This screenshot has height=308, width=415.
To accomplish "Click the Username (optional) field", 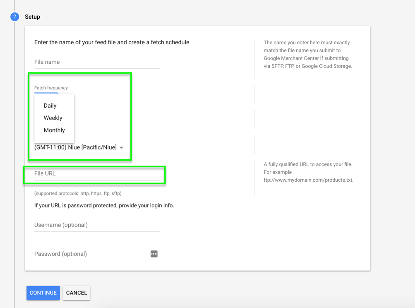I will pos(97,225).
